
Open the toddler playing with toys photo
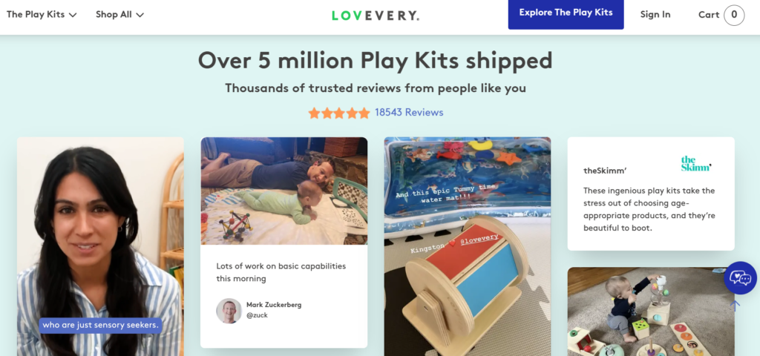[651, 311]
